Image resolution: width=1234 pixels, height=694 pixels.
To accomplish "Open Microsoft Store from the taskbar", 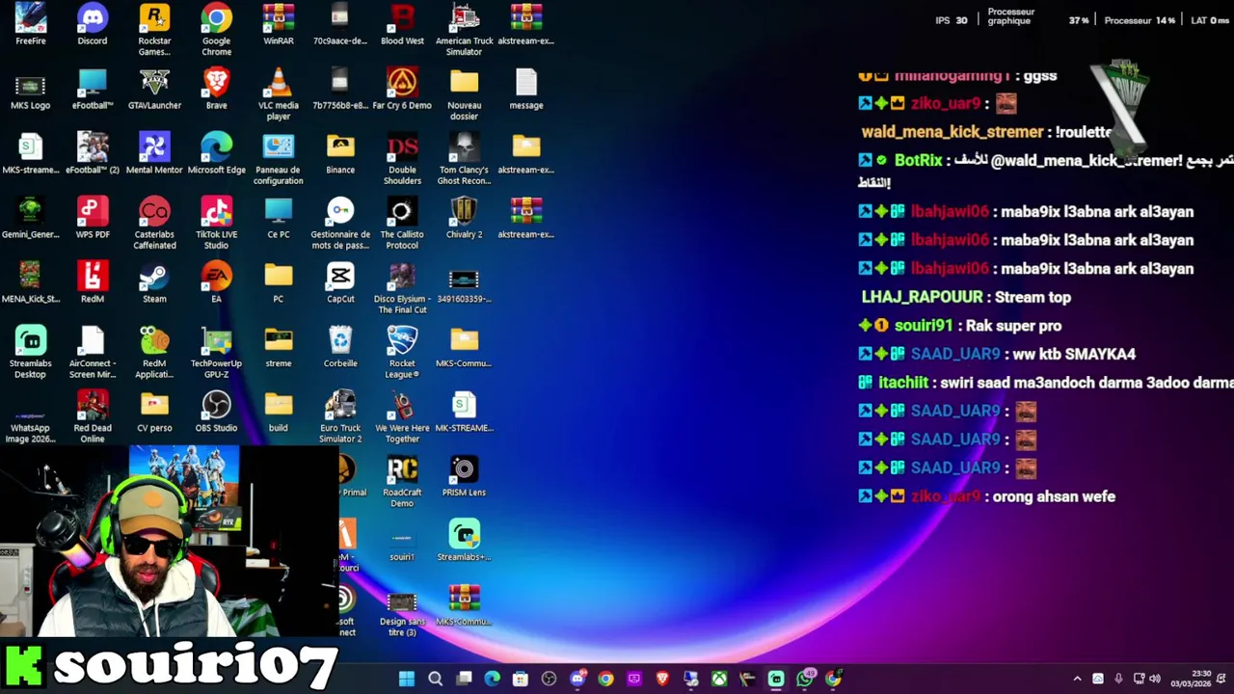I will coord(521,679).
